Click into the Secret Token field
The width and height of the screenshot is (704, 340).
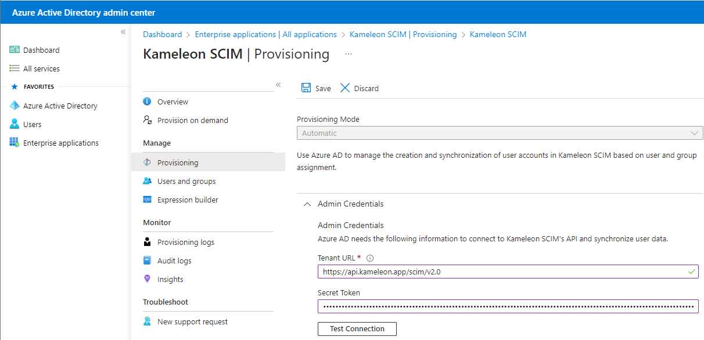coord(508,306)
